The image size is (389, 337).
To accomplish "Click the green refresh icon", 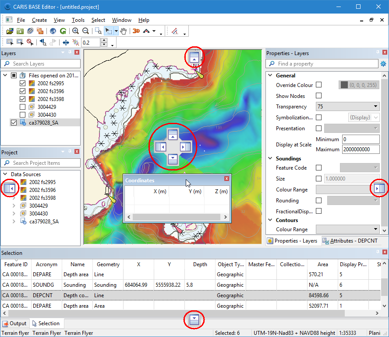I will click(x=63, y=31).
